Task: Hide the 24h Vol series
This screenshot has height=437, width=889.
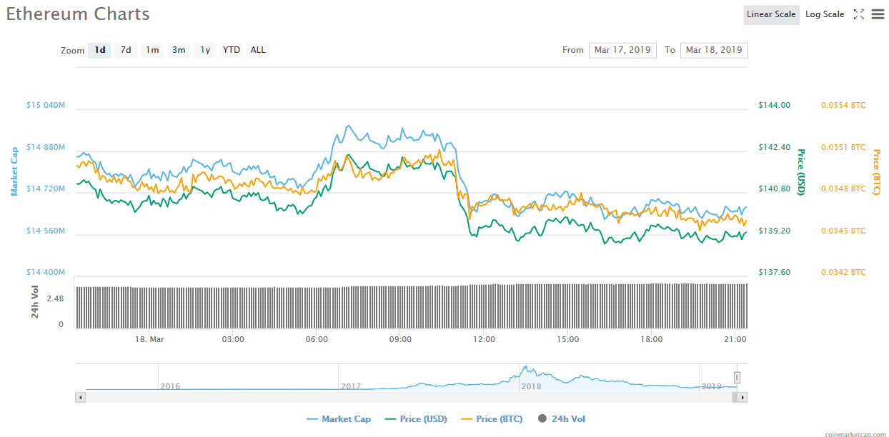Action: (x=562, y=419)
